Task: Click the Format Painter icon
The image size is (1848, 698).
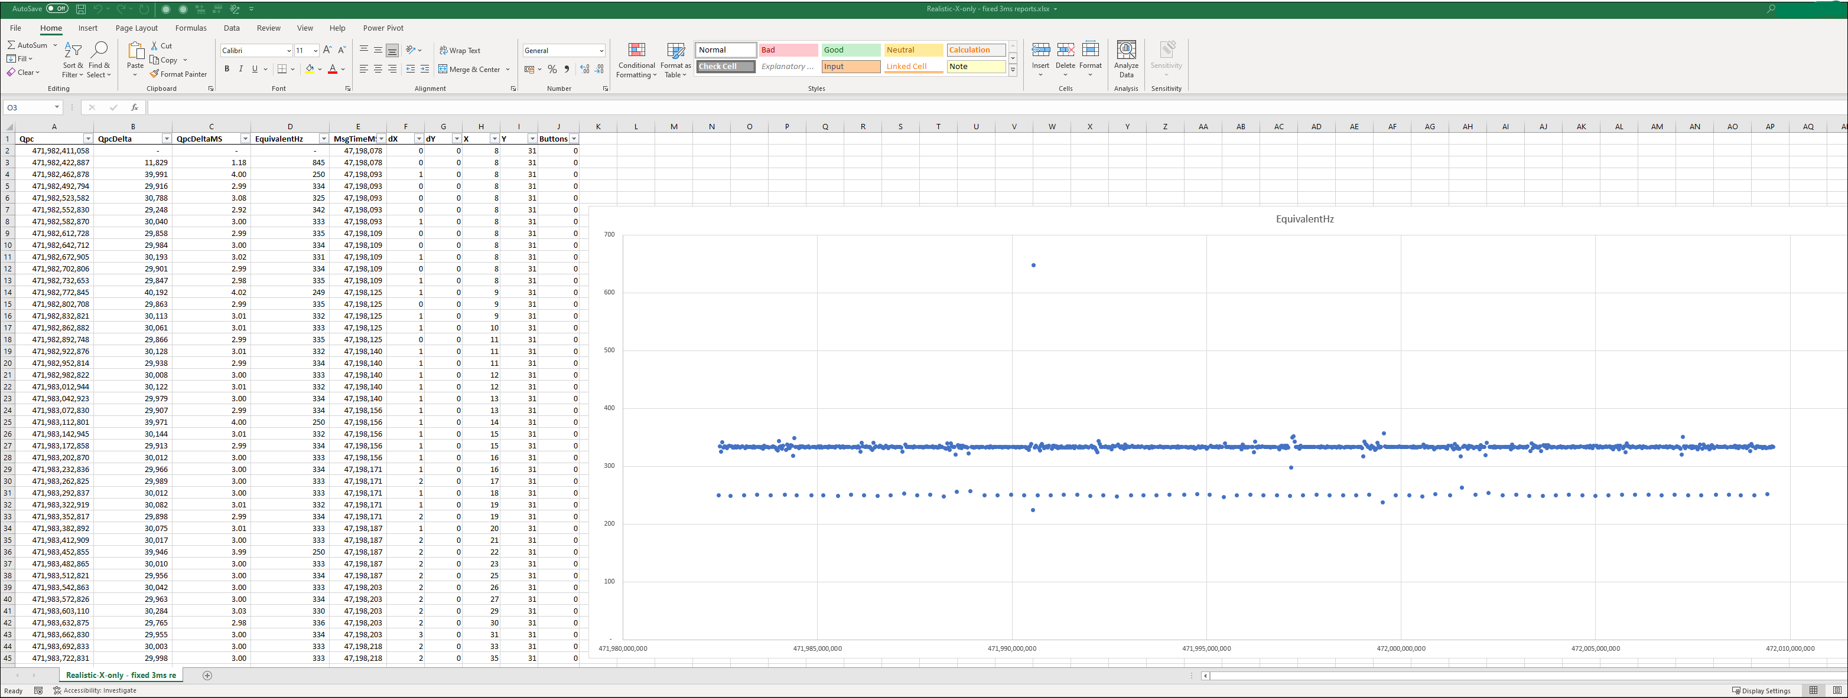Action: [x=154, y=74]
